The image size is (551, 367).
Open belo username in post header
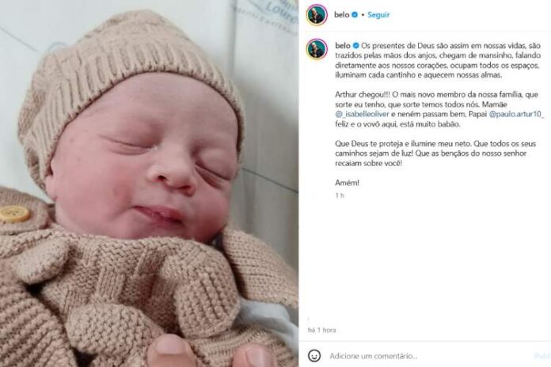341,15
